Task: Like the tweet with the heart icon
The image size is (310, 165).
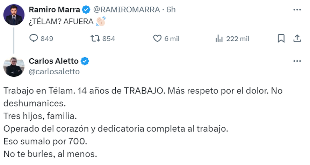Action: point(158,38)
